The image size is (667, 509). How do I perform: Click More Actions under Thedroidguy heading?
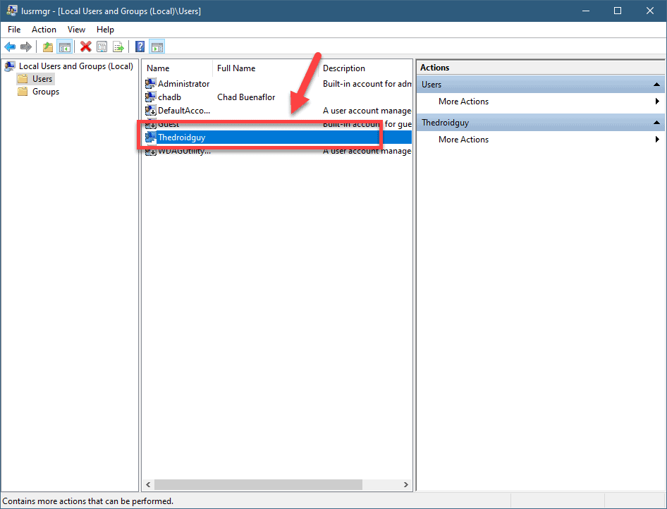463,139
